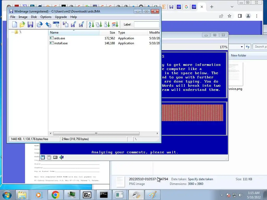Click the Label input field

[x=147, y=24]
